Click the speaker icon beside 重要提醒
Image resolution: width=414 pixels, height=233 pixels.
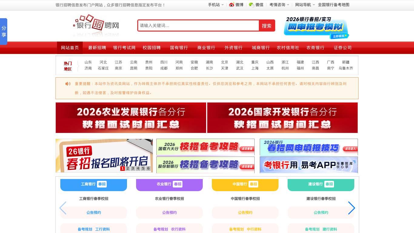pyautogui.click(x=67, y=83)
